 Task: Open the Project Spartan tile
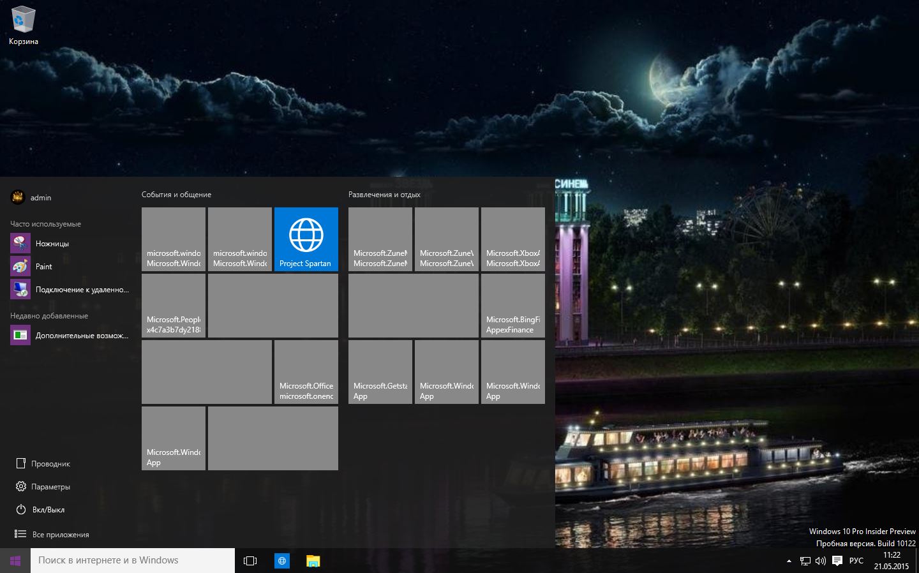tap(306, 239)
